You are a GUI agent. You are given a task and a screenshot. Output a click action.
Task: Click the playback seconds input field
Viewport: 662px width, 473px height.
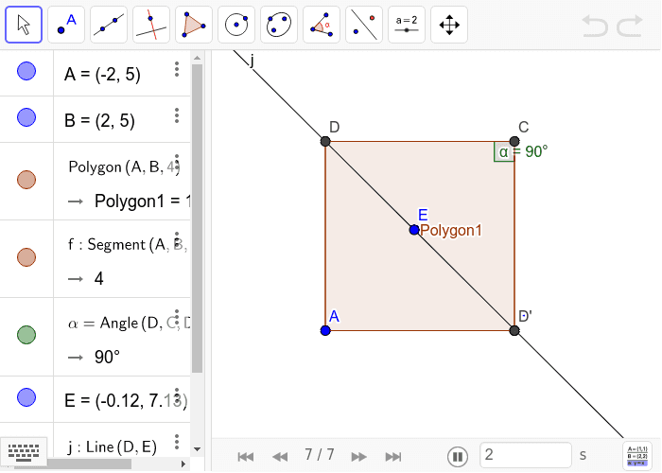click(x=526, y=455)
